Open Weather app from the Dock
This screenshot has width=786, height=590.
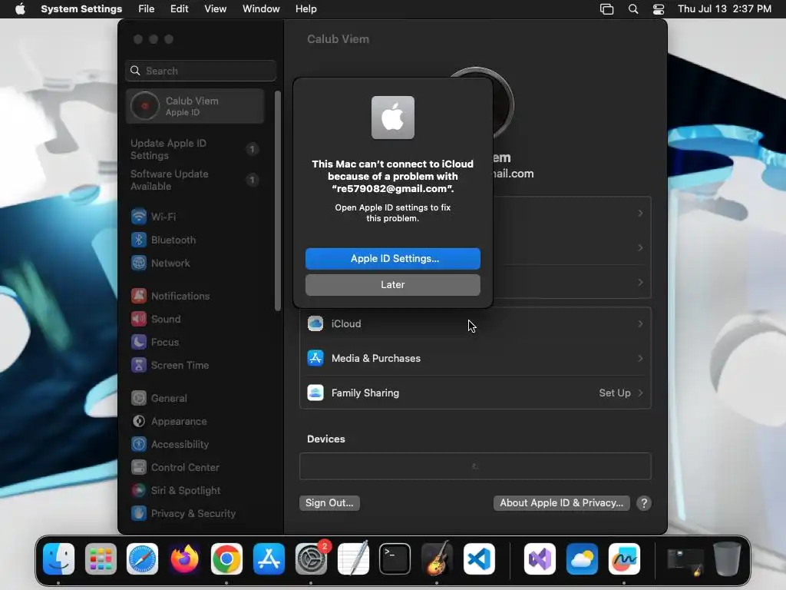coord(582,559)
